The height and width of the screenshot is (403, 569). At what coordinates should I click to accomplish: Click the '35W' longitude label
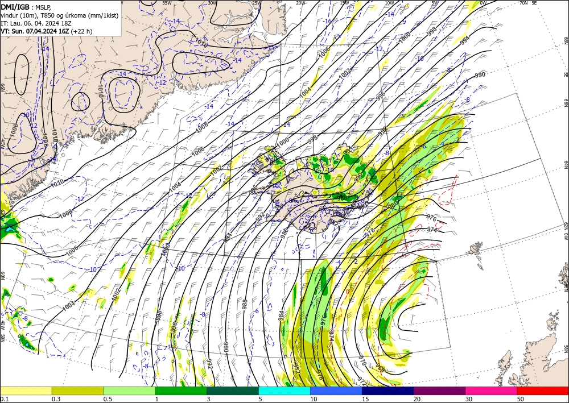click(167, 3)
